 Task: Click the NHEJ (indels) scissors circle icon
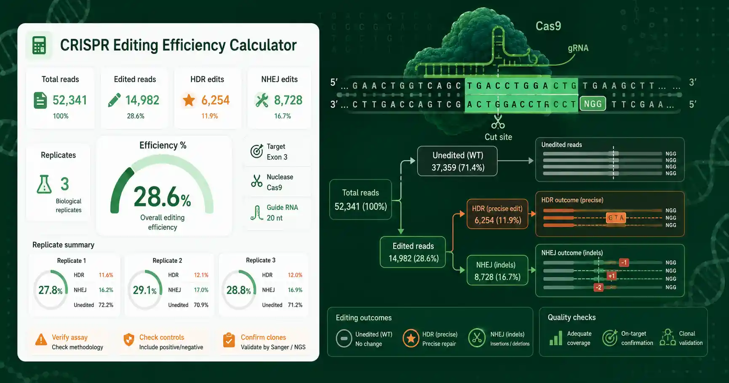coord(477,338)
